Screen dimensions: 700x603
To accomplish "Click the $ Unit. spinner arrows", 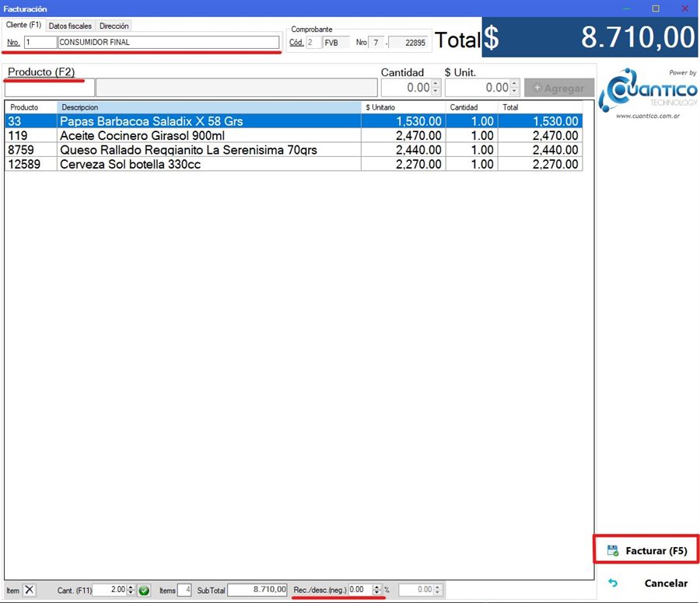I will point(515,87).
